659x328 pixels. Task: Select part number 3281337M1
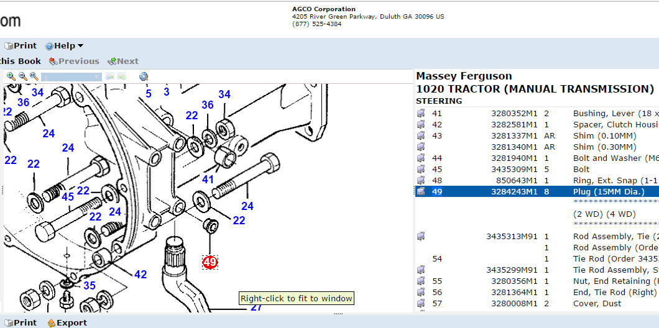[514, 135]
